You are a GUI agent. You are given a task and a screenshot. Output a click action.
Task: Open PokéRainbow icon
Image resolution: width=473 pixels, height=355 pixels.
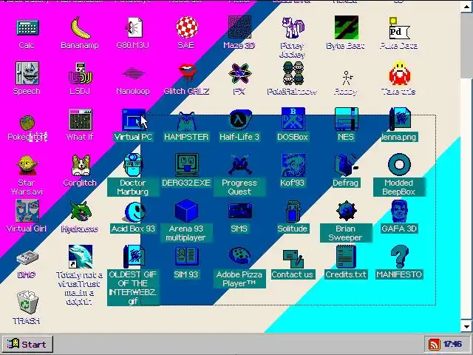(x=293, y=73)
